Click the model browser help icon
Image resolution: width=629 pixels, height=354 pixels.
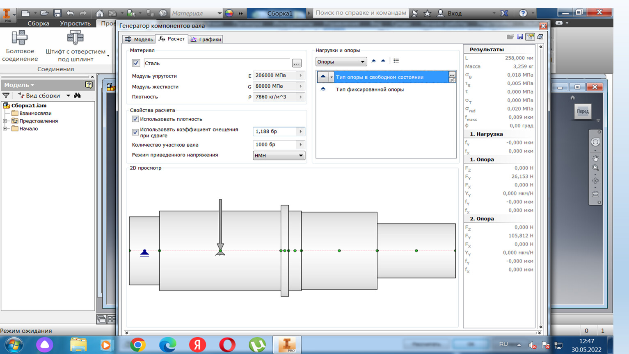89,85
